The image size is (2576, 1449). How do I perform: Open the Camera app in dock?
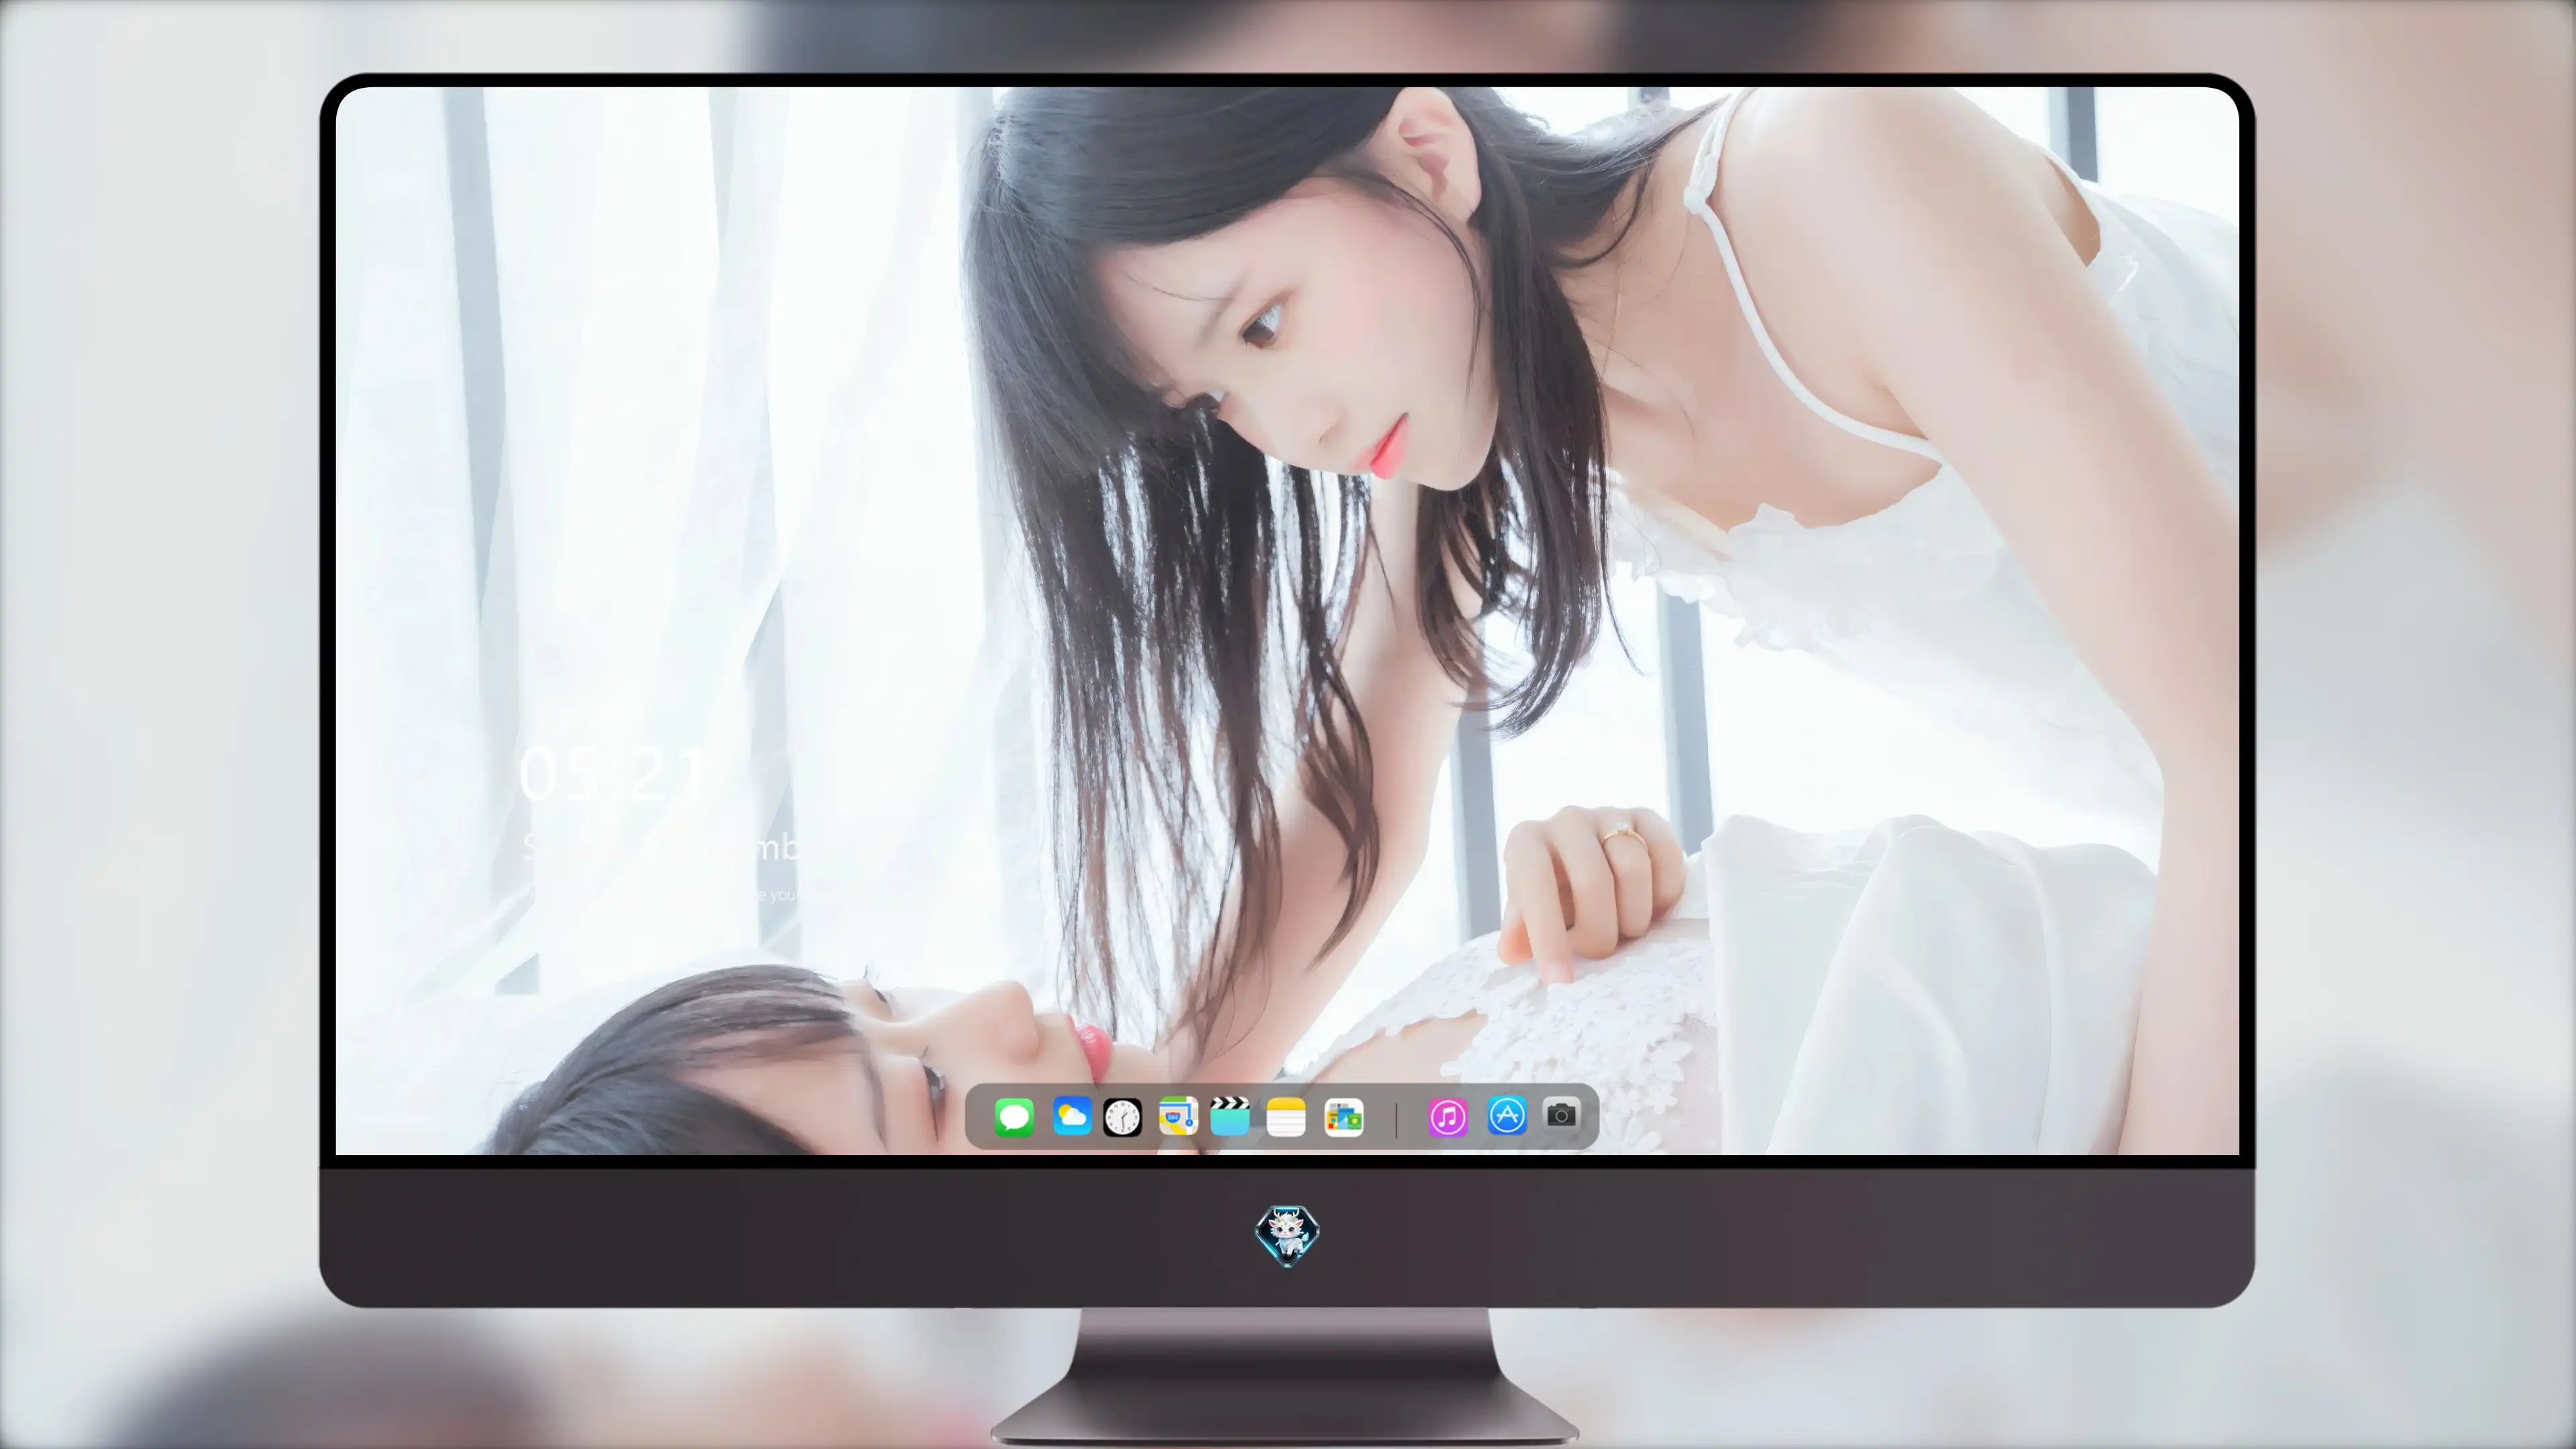(1561, 1114)
